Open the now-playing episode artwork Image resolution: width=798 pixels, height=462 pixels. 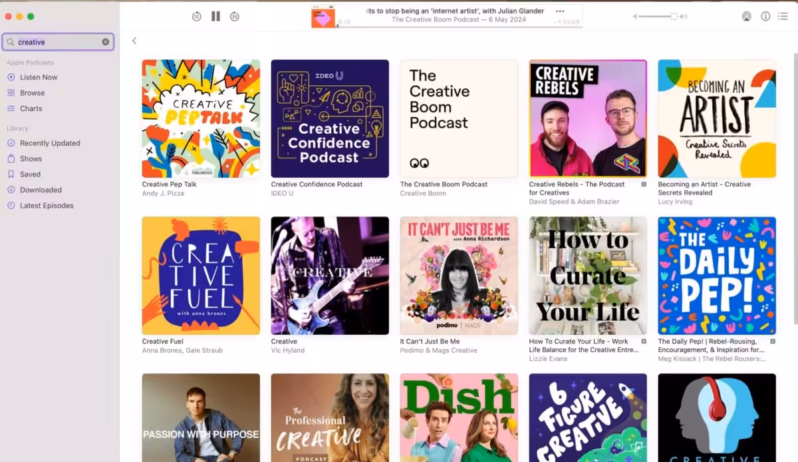click(x=323, y=17)
